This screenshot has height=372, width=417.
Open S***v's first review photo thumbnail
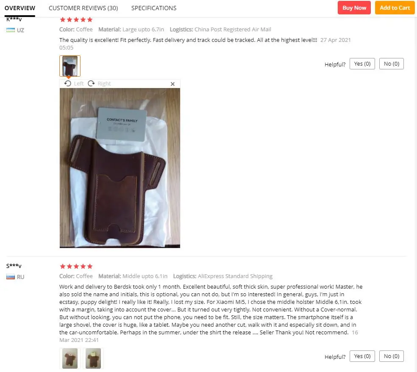click(x=70, y=358)
